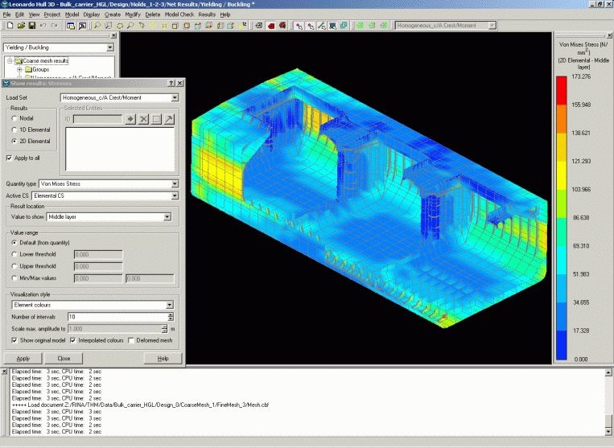
Task: Open the Model Check menu
Action: (x=179, y=14)
